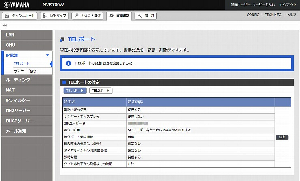Click the value 4 秒
This screenshot has width=300, height=181.
coord(131,164)
